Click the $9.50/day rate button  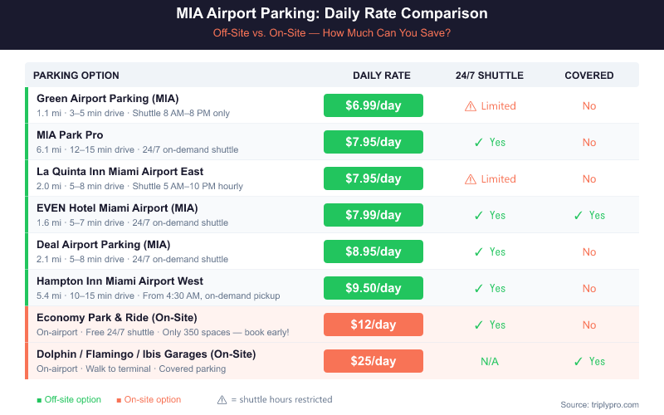373,288
